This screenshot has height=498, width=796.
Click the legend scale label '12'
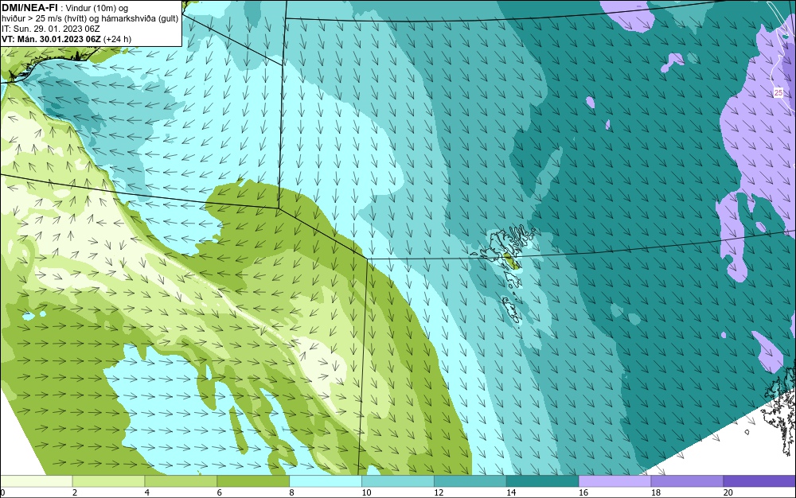[x=439, y=492]
